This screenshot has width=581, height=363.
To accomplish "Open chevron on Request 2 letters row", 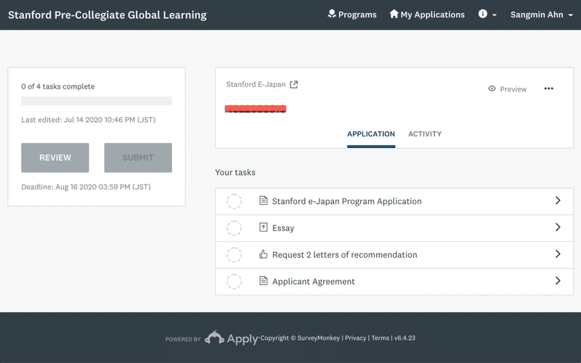I will [x=558, y=253].
